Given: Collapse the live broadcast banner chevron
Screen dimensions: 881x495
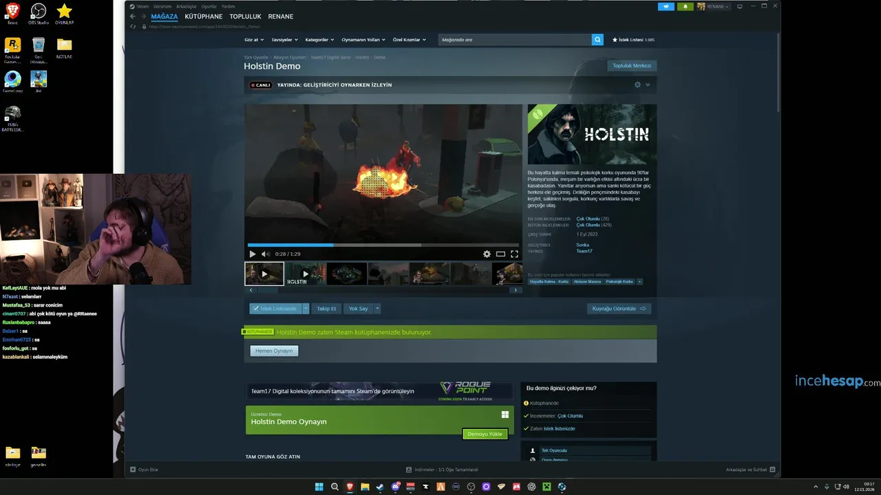Looking at the screenshot, I should pyautogui.click(x=648, y=85).
